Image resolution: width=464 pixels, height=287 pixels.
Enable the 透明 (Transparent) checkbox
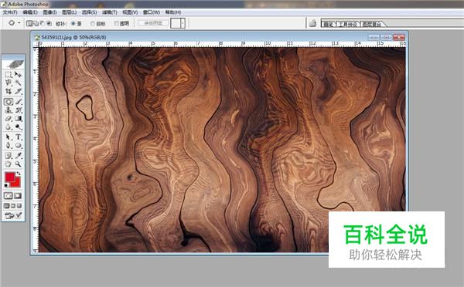(x=116, y=23)
